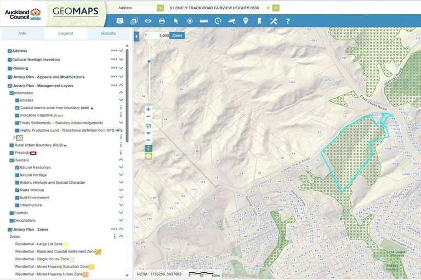Viewport: 421px width, 280px height.
Task: Open the wrench and screwdriver tools icon
Action: 274,21
